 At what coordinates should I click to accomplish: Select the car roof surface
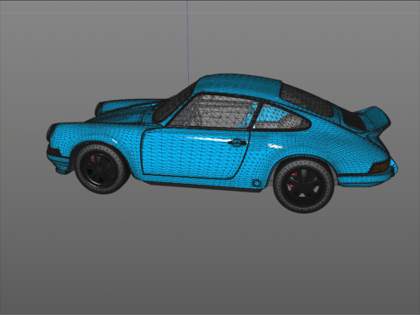coord(239,85)
